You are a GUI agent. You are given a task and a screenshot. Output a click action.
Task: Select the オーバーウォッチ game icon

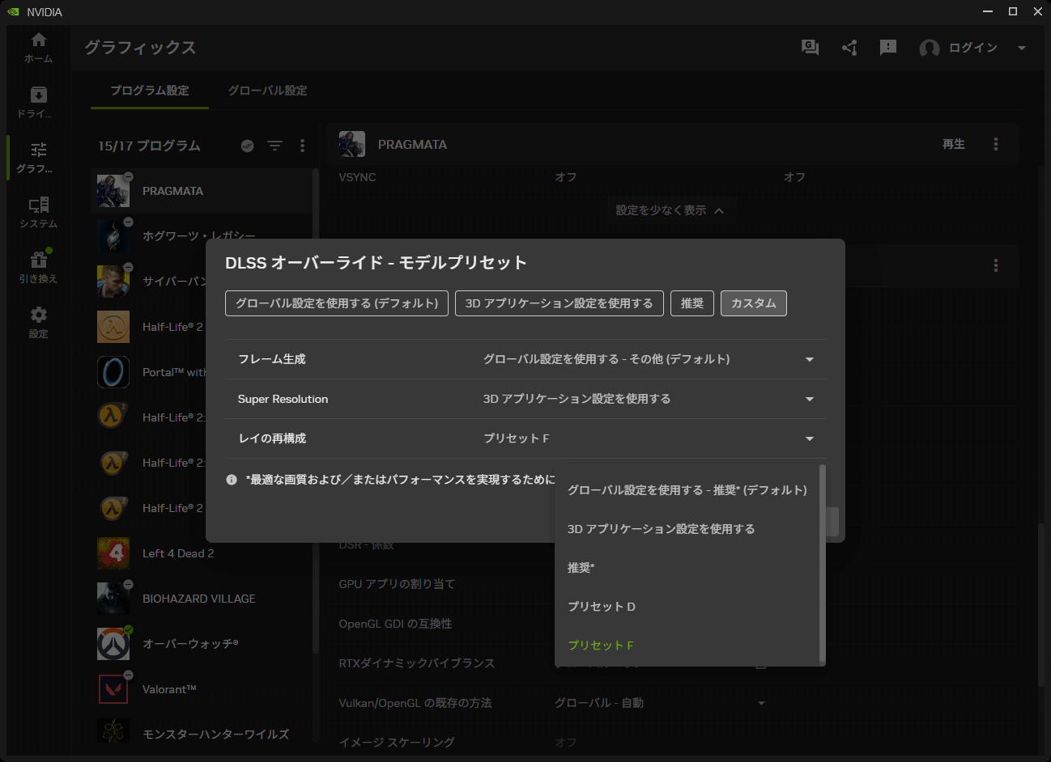click(x=113, y=644)
